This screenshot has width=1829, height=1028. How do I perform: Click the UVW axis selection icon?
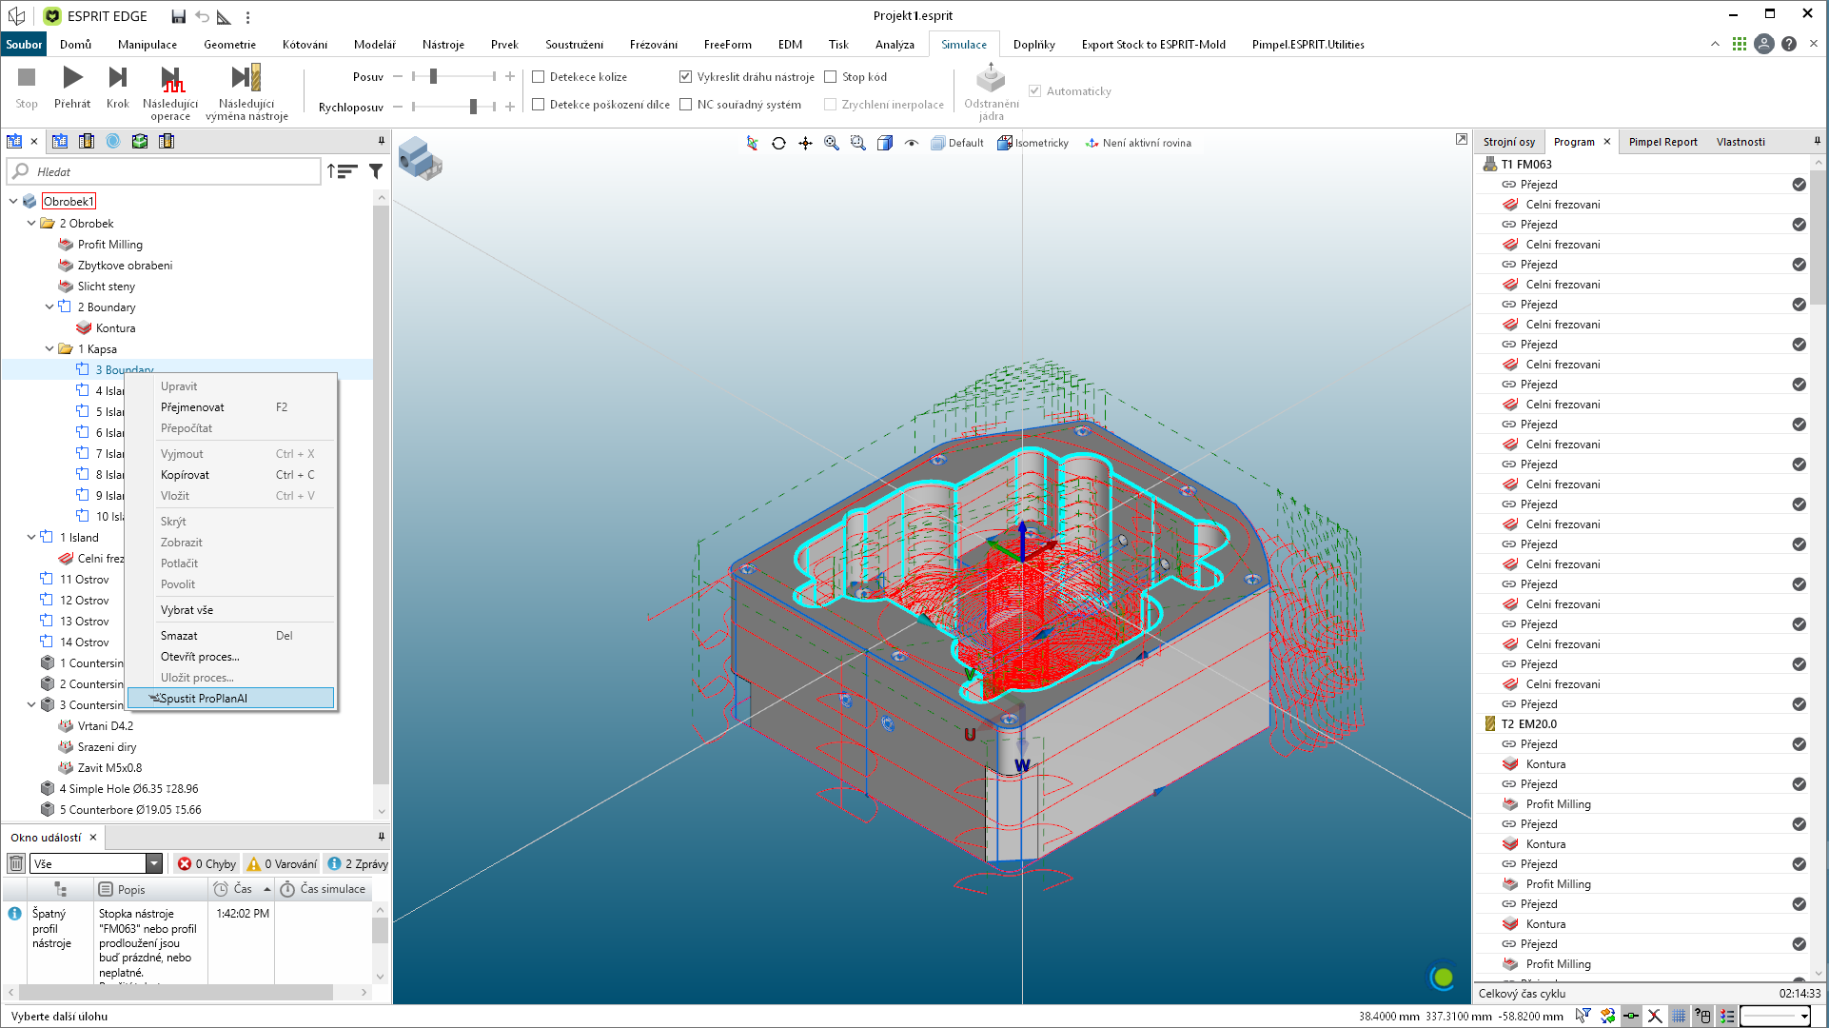pos(752,143)
